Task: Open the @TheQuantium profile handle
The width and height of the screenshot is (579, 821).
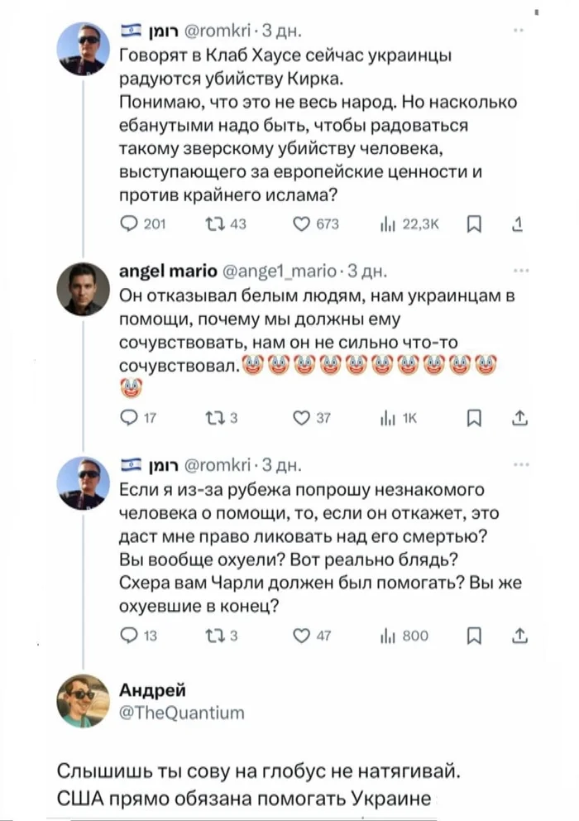Action: [x=182, y=712]
